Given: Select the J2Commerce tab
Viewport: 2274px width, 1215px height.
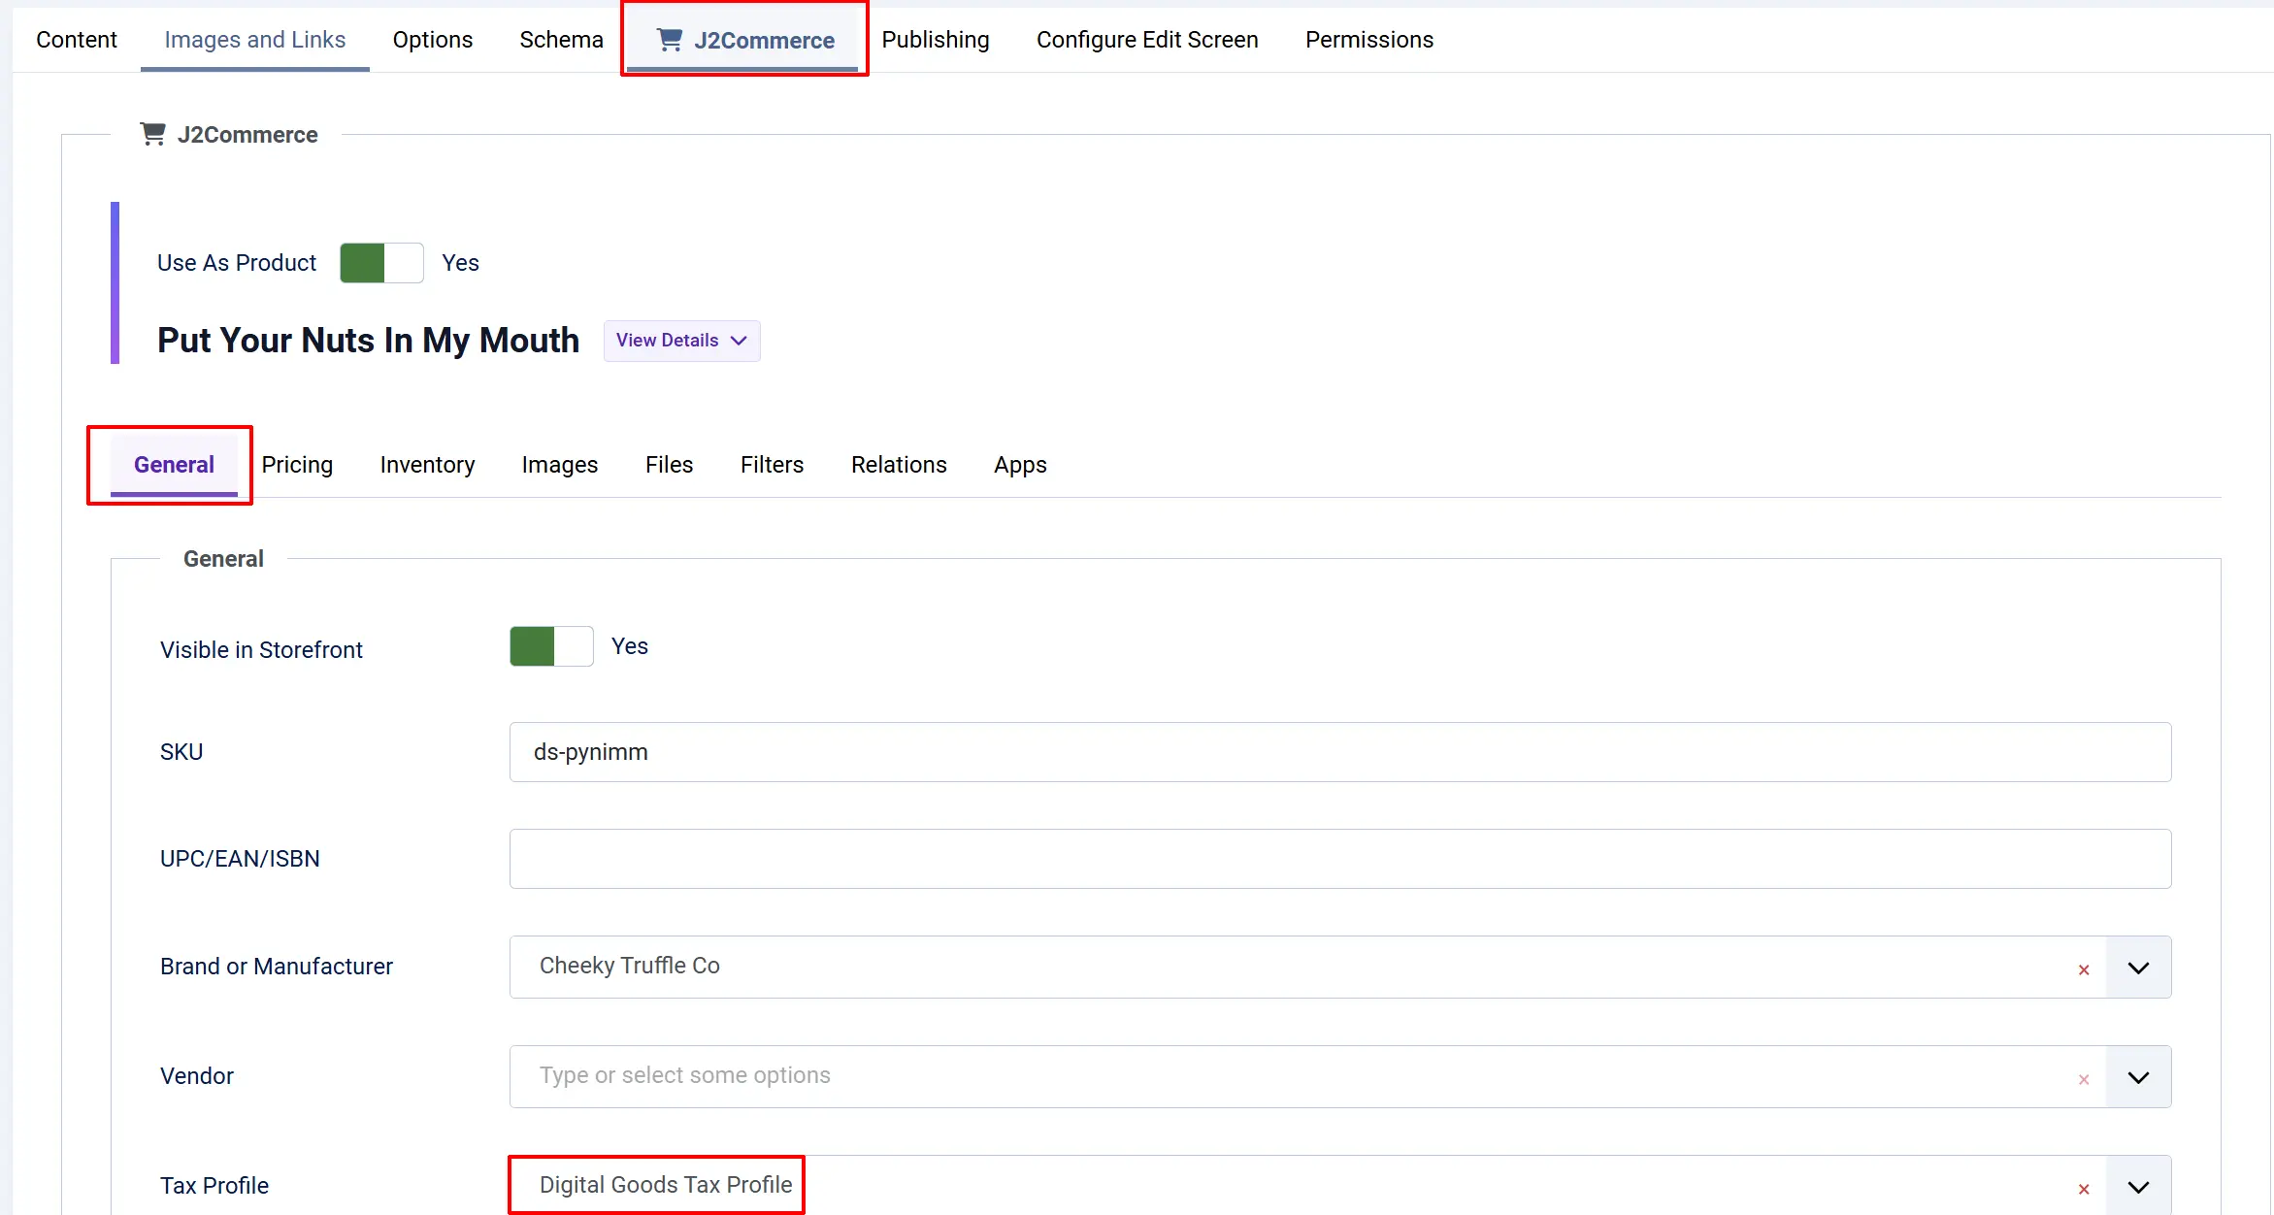Looking at the screenshot, I should 744,40.
